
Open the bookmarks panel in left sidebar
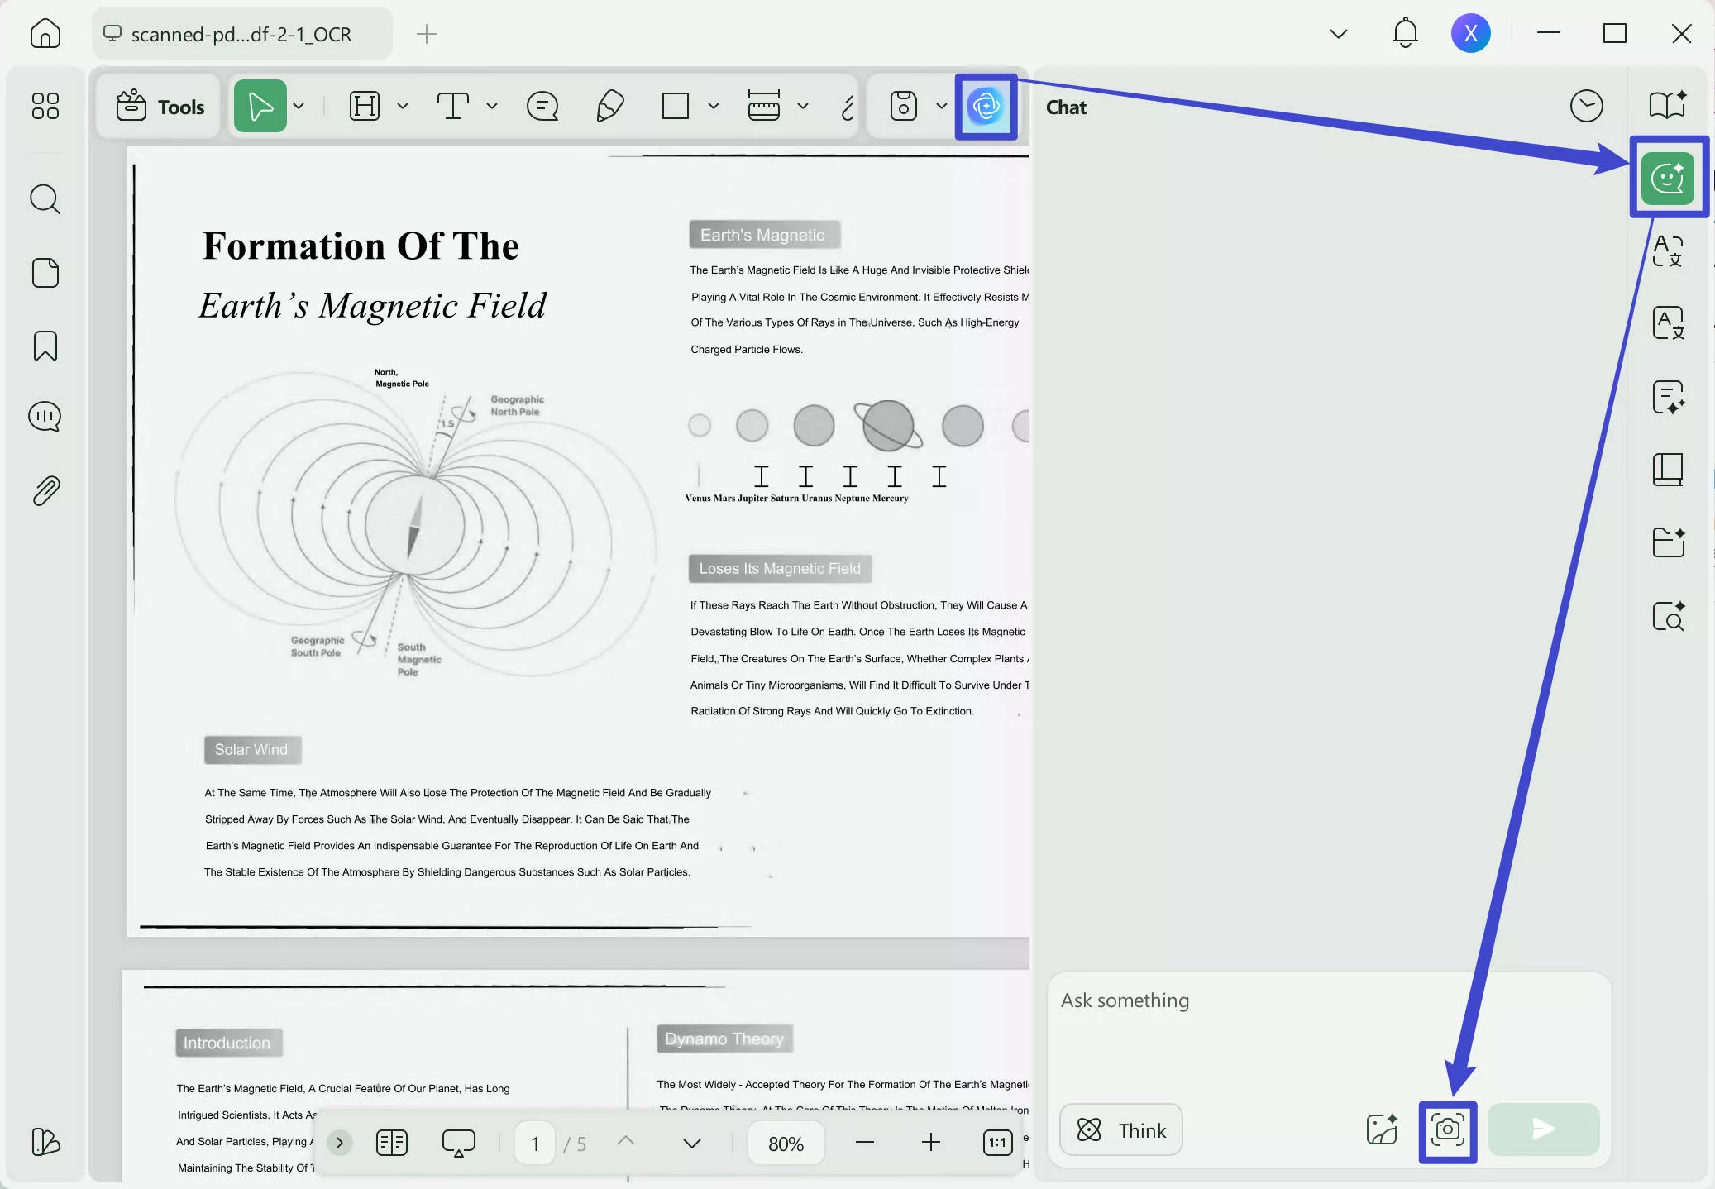45,346
